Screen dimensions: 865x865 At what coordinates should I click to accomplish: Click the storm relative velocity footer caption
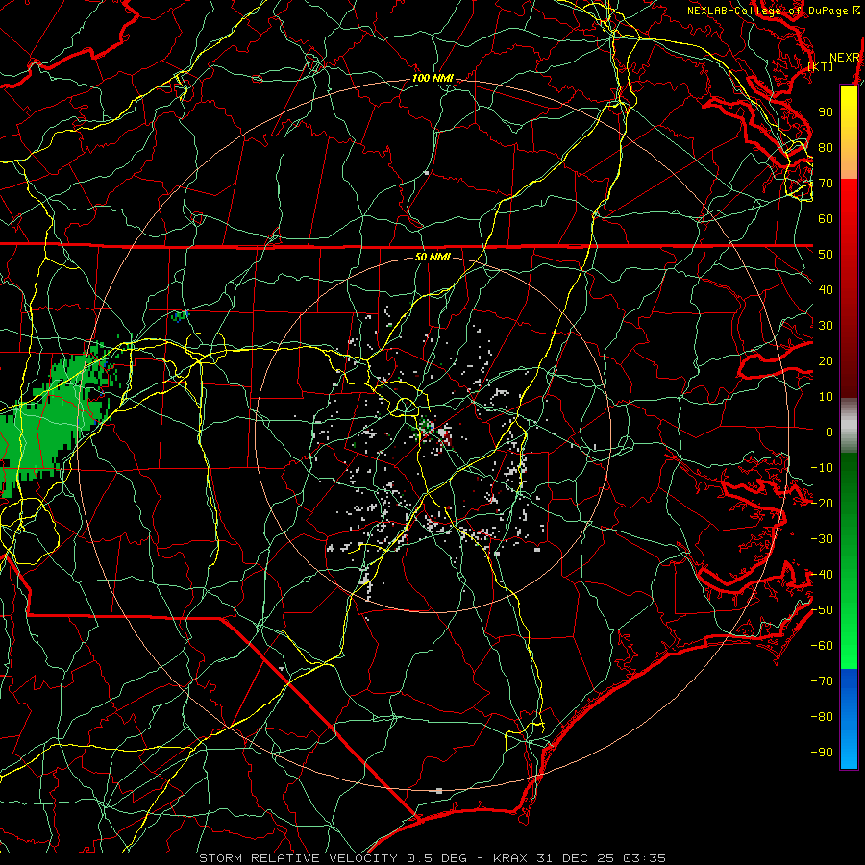click(x=432, y=858)
